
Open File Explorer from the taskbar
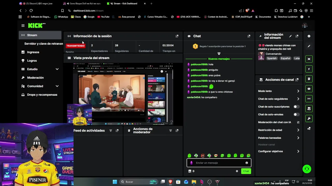194,182
